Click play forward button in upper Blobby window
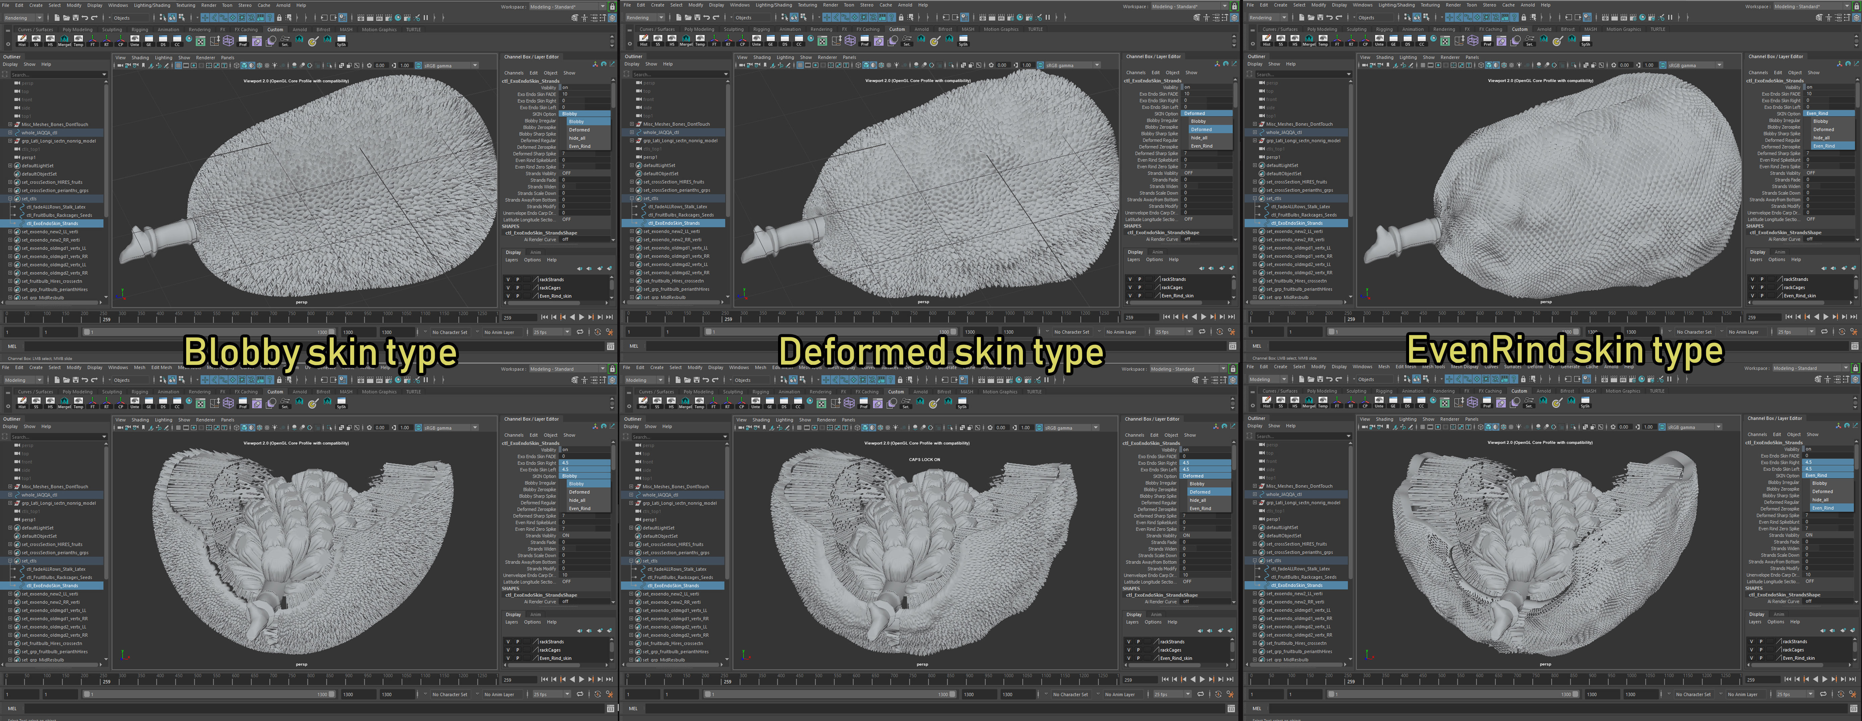The image size is (1862, 721). pos(582,317)
